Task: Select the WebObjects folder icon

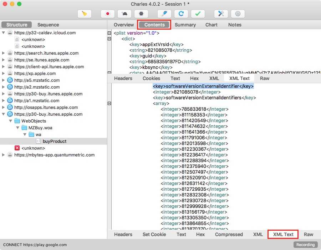Action: (x=17, y=121)
